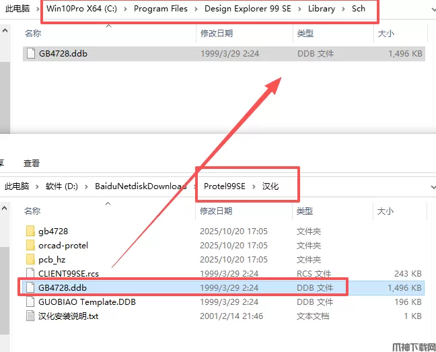436x352 pixels.
Task: Click 243 KB size of CLIENT99SE.rcs
Action: click(408, 274)
